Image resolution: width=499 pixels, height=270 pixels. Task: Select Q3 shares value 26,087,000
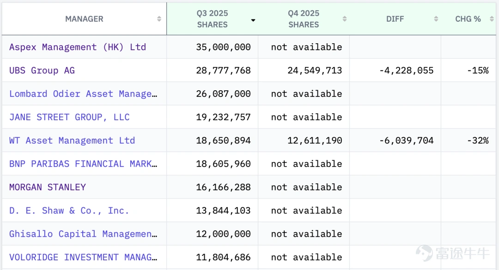[x=224, y=94]
